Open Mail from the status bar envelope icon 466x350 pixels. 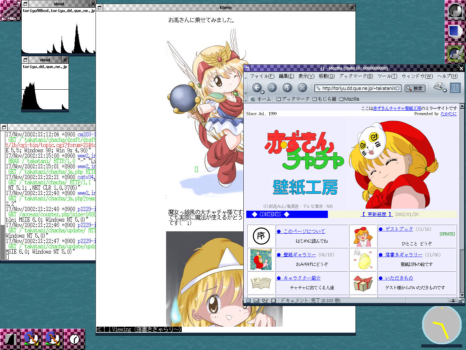256,301
